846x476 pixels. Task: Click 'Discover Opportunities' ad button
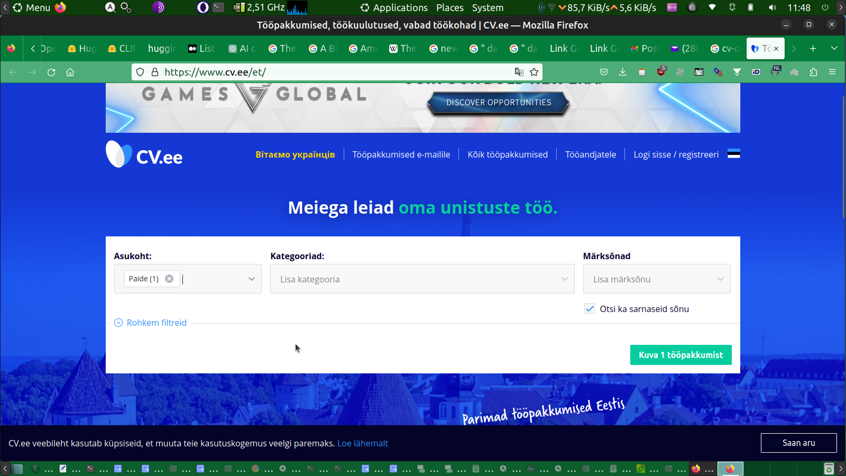pos(499,103)
